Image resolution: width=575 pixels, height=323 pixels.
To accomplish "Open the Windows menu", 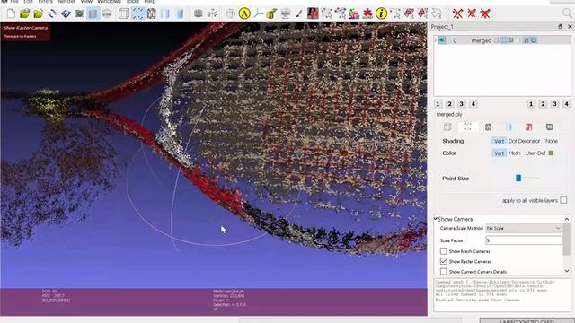I will (110, 2).
